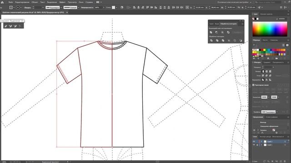This screenshot has width=291, height=163.
Task: Click the Recolor Artwork icon
Action: [x=122, y=7]
